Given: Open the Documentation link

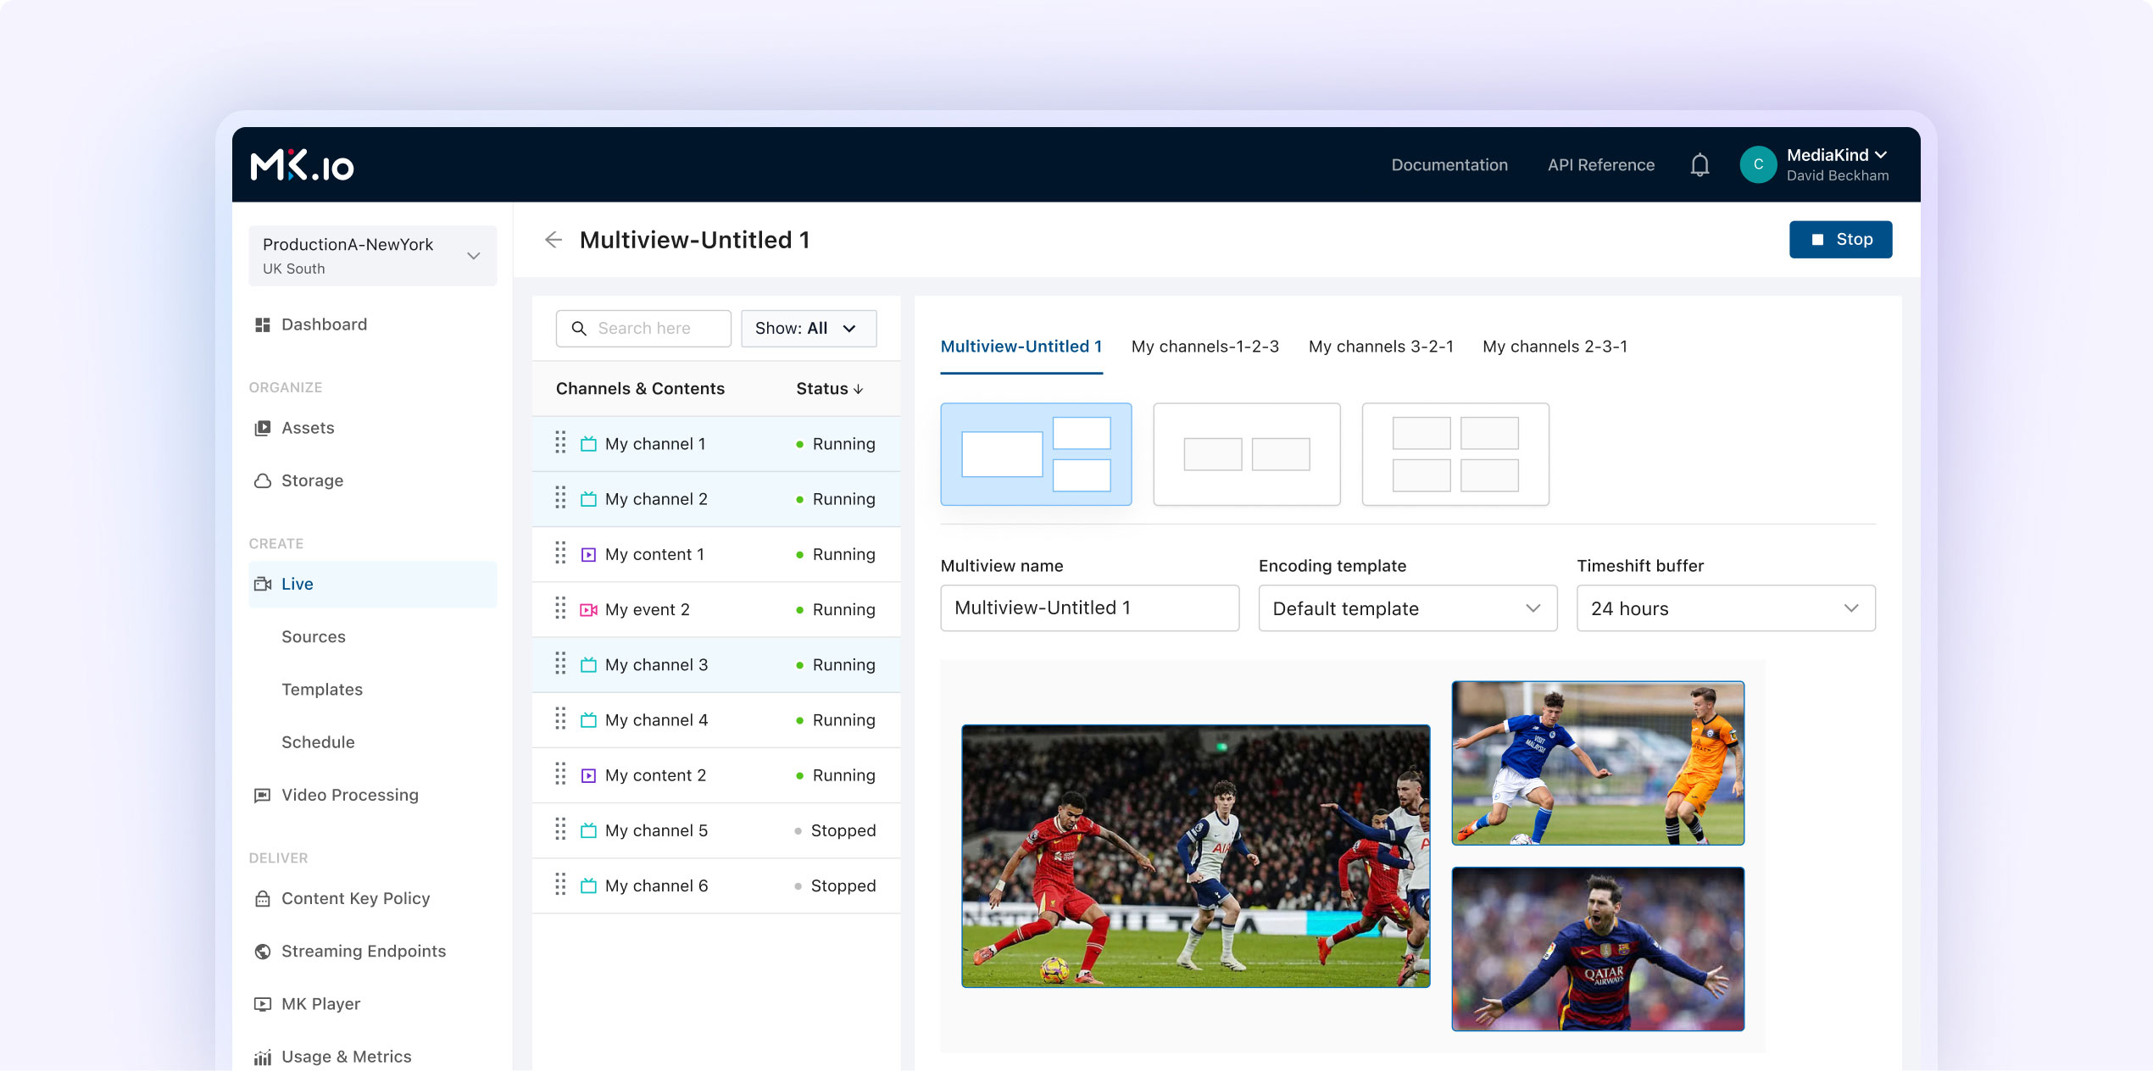Looking at the screenshot, I should click(x=1449, y=164).
